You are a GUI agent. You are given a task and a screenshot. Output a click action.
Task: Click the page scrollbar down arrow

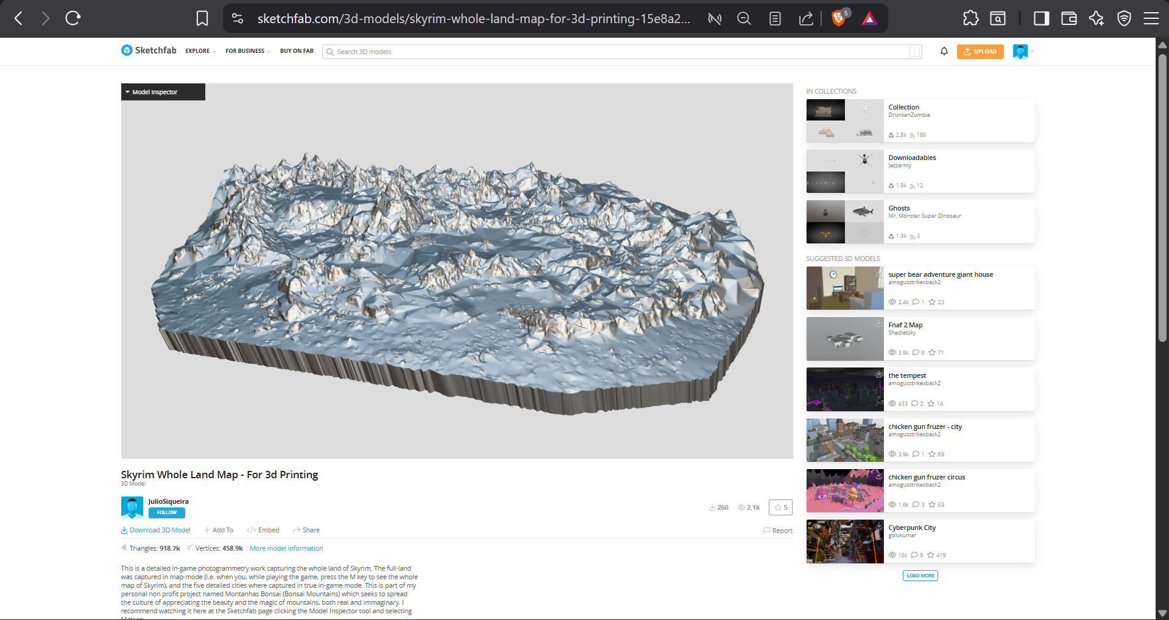pyautogui.click(x=1162, y=613)
